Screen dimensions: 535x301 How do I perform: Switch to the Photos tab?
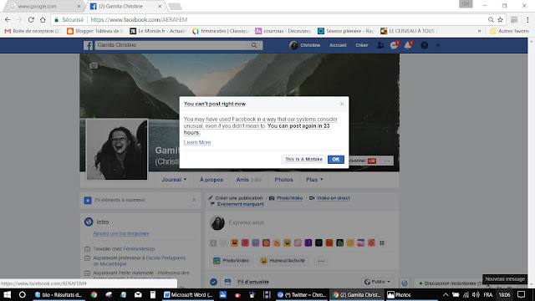pyautogui.click(x=283, y=180)
